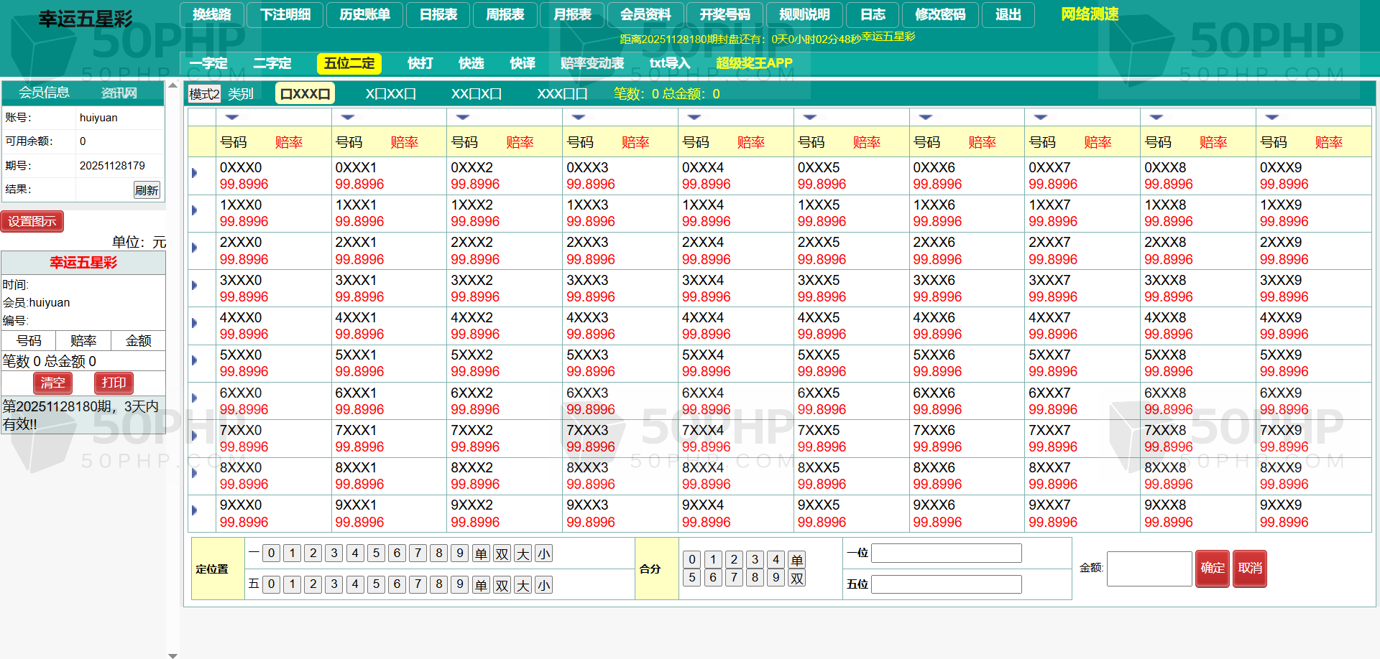Switch to the 快打 tab
1380x659 pixels.
(420, 63)
